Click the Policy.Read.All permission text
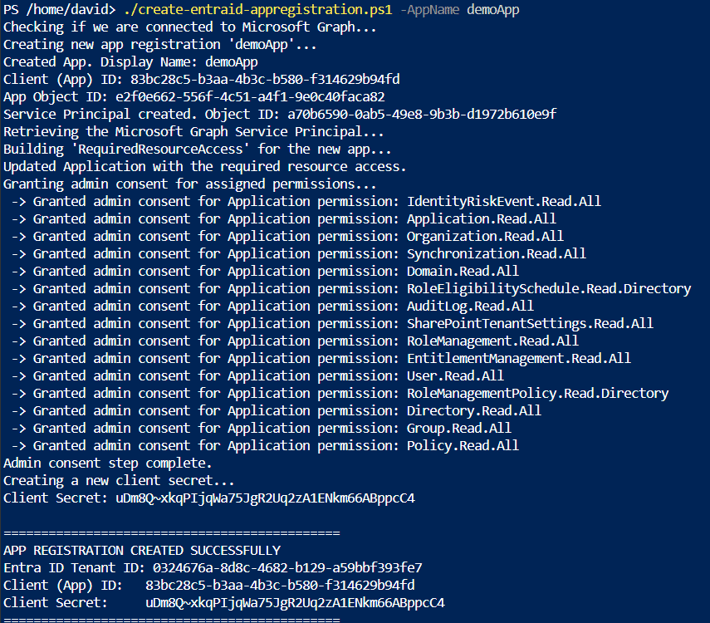 [x=463, y=445]
